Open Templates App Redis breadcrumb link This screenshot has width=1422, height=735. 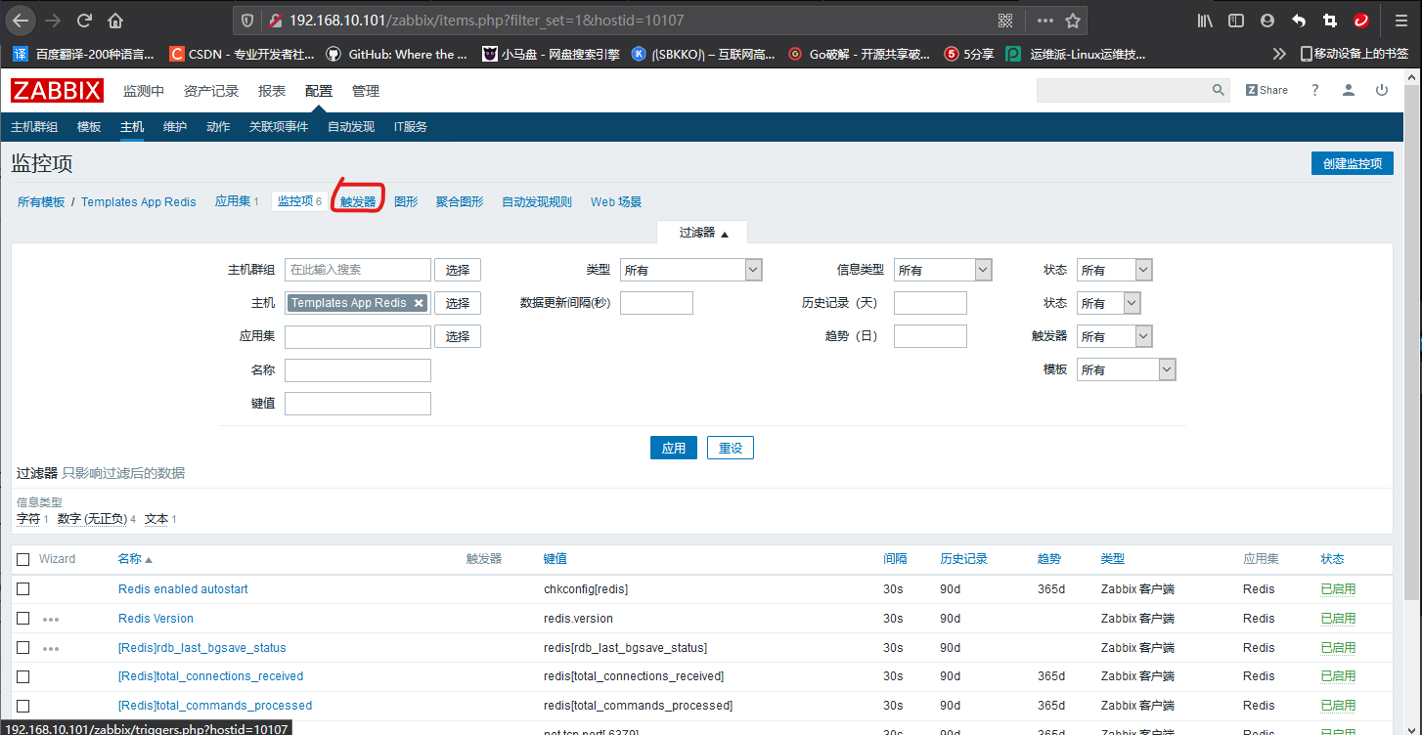pos(139,201)
